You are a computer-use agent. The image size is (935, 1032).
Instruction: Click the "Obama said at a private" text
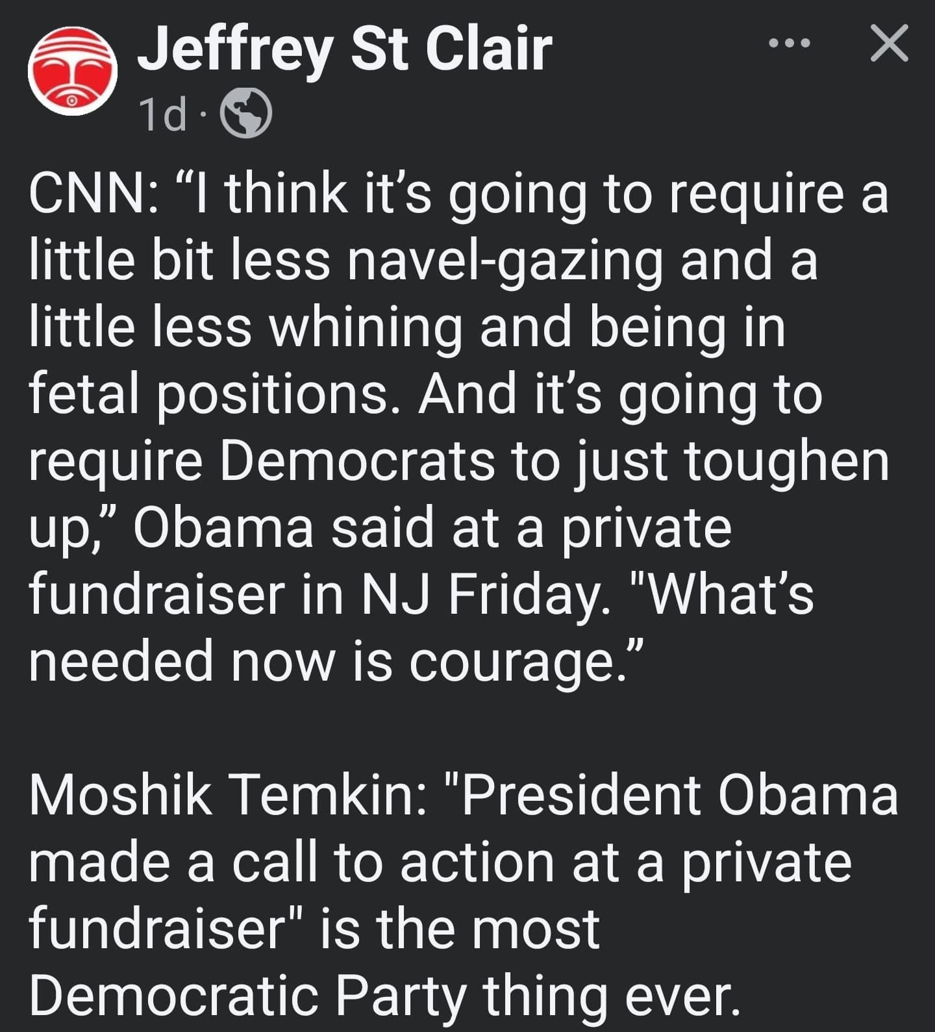432,529
